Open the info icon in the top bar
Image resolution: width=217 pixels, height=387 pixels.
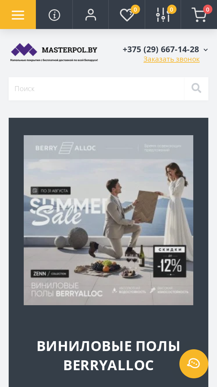pyautogui.click(x=54, y=15)
